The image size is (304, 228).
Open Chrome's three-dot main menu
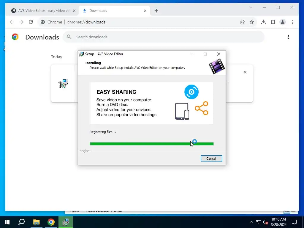tap(292, 22)
